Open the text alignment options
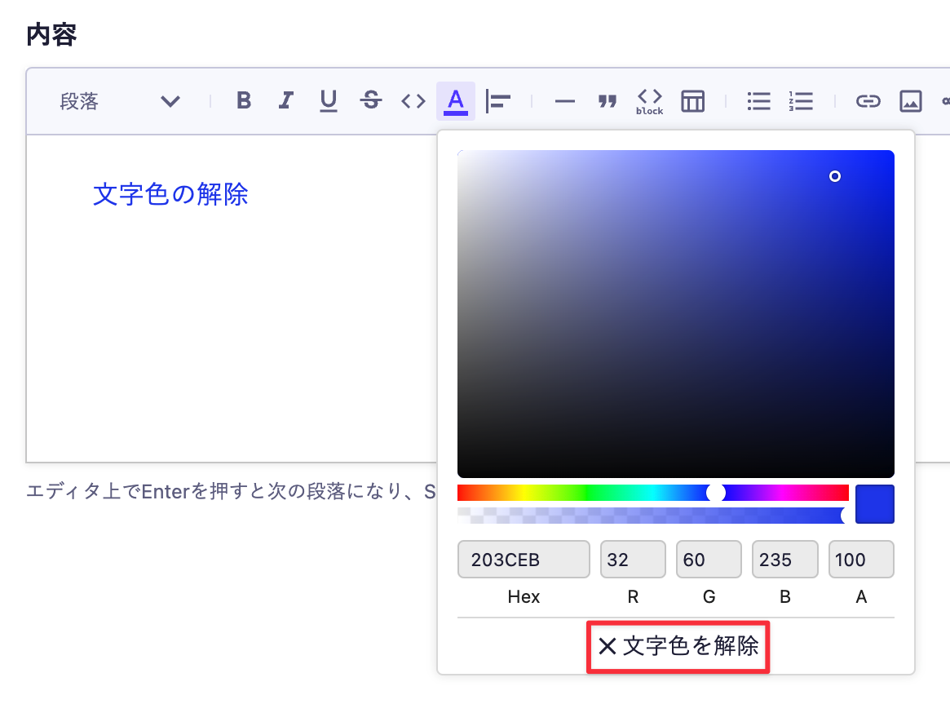Image resolution: width=950 pixels, height=704 pixels. (x=498, y=100)
